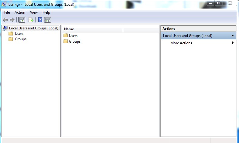
Task: Expand More Actions submenu arrow
Action: coord(233,43)
